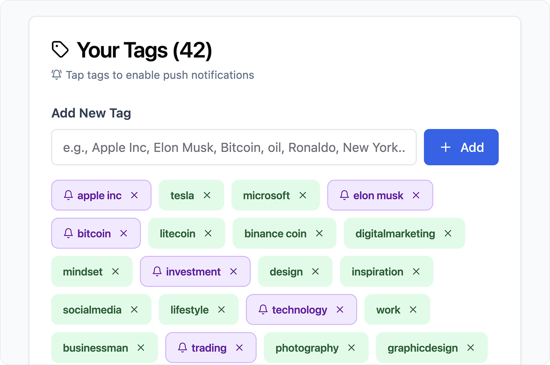This screenshot has width=550, height=365.
Task: Delete the microsoft tag using its X
Action: pyautogui.click(x=303, y=195)
